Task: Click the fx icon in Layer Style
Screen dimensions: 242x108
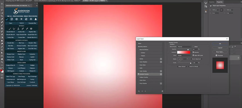Action: (139, 91)
